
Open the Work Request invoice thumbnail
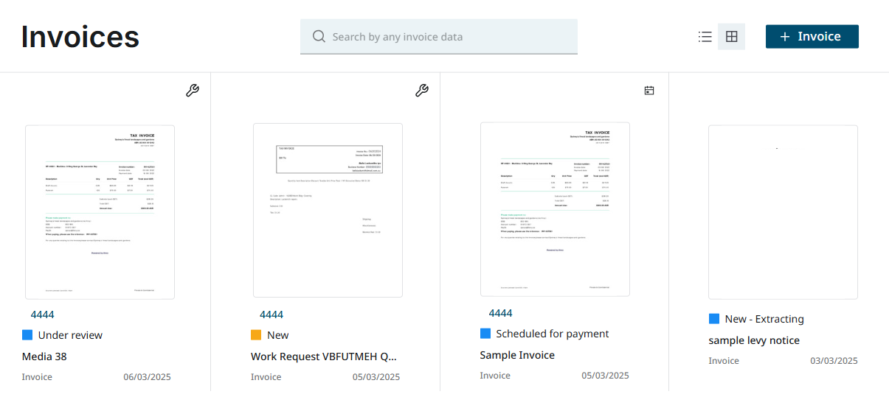tap(328, 210)
